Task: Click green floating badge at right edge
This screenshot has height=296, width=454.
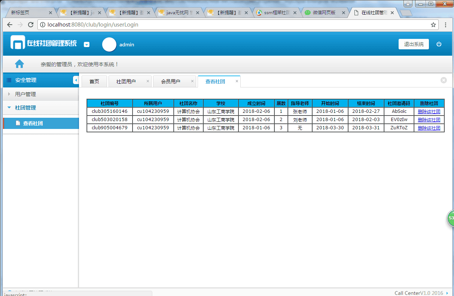Action: click(x=451, y=218)
